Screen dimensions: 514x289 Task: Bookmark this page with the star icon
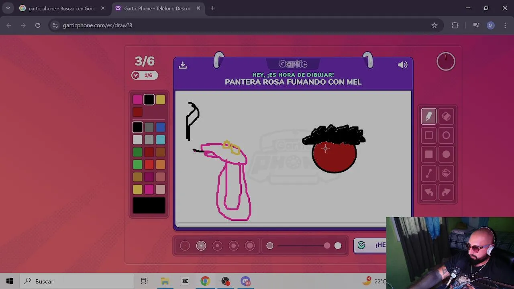point(434,25)
